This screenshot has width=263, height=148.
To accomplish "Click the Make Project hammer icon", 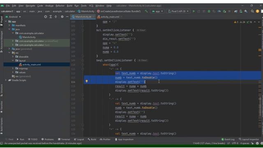I will (x=146, y=11).
